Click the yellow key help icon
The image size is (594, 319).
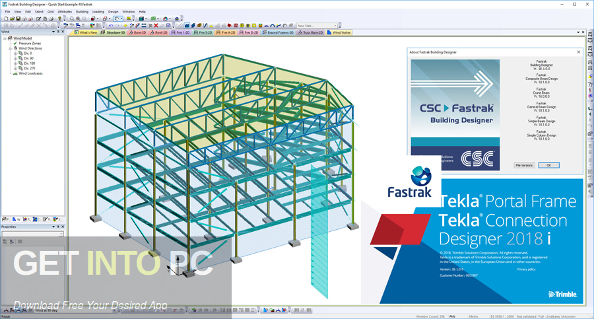click(60, 18)
